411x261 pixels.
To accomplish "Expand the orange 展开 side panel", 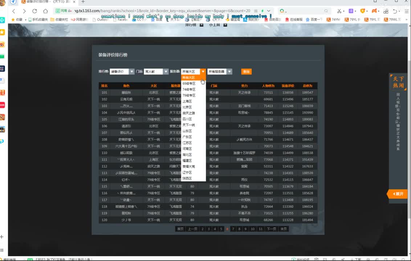I will point(398,194).
